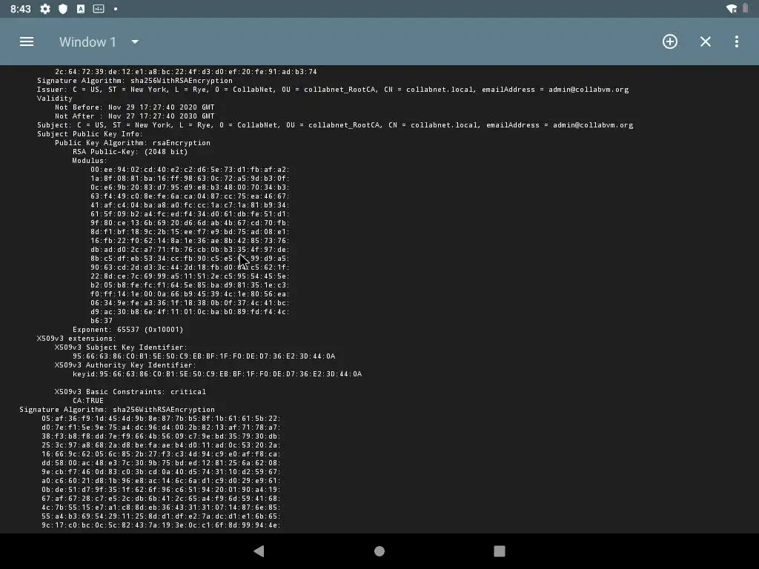Click 'RSA Public-Key: (2048 bit)' text
This screenshot has height=569, width=759.
[130, 152]
